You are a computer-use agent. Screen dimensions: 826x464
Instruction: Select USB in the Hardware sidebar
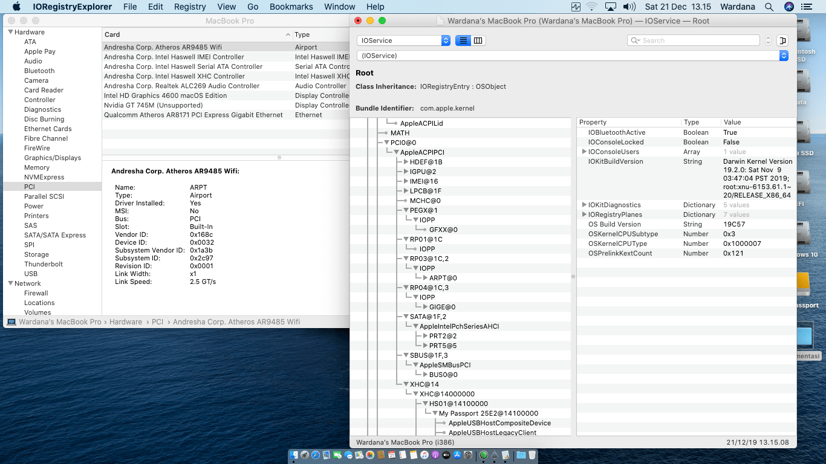tap(31, 274)
